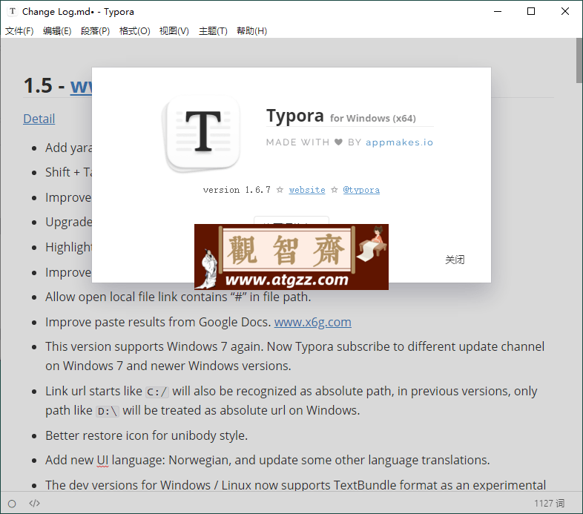583x514 pixels.
Task: Open the @typora link
Action: 361,190
